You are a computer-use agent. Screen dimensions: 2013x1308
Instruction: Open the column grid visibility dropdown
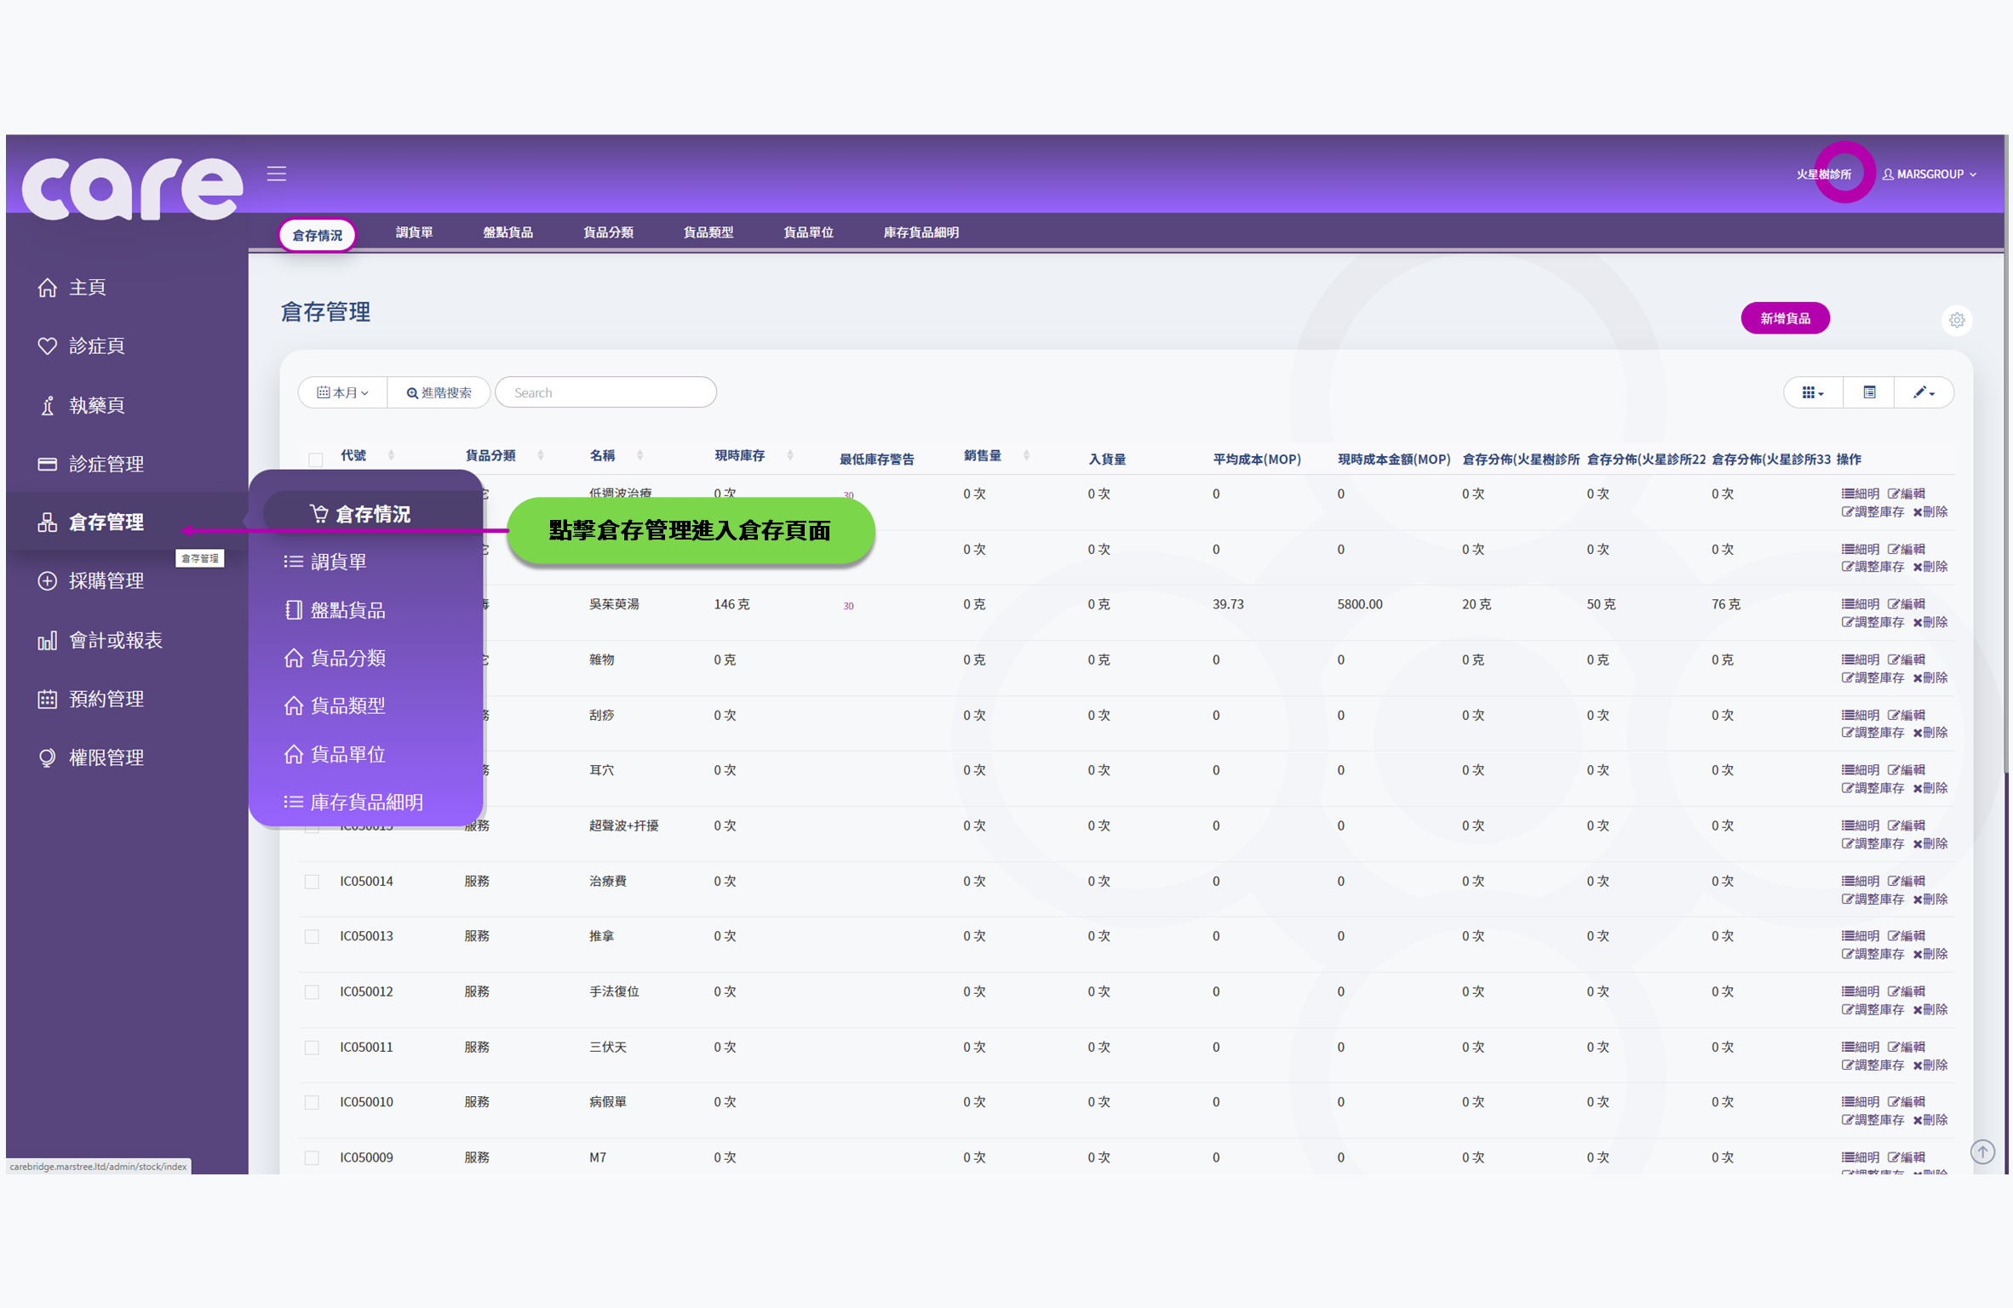point(1812,392)
